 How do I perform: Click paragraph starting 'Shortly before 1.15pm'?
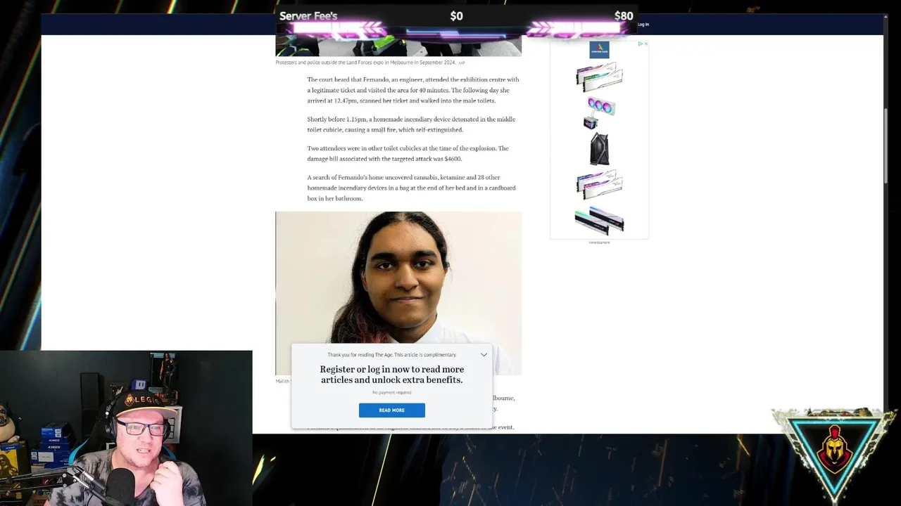pos(411,124)
